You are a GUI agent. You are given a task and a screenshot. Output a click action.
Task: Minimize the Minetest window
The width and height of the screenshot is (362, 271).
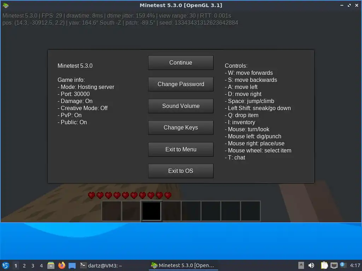342,5
